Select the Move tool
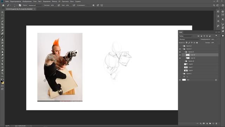The height and width of the screenshot is (127, 225). coord(2,12)
